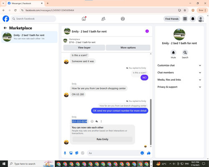The image size is (209, 167).
Task: Open the taskbar volume control
Action: click(174, 164)
